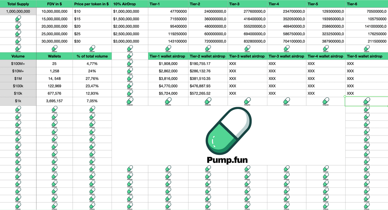The height and width of the screenshot is (210, 388).
Task: Select the Total Supply header cell
Action: pos(18,4)
